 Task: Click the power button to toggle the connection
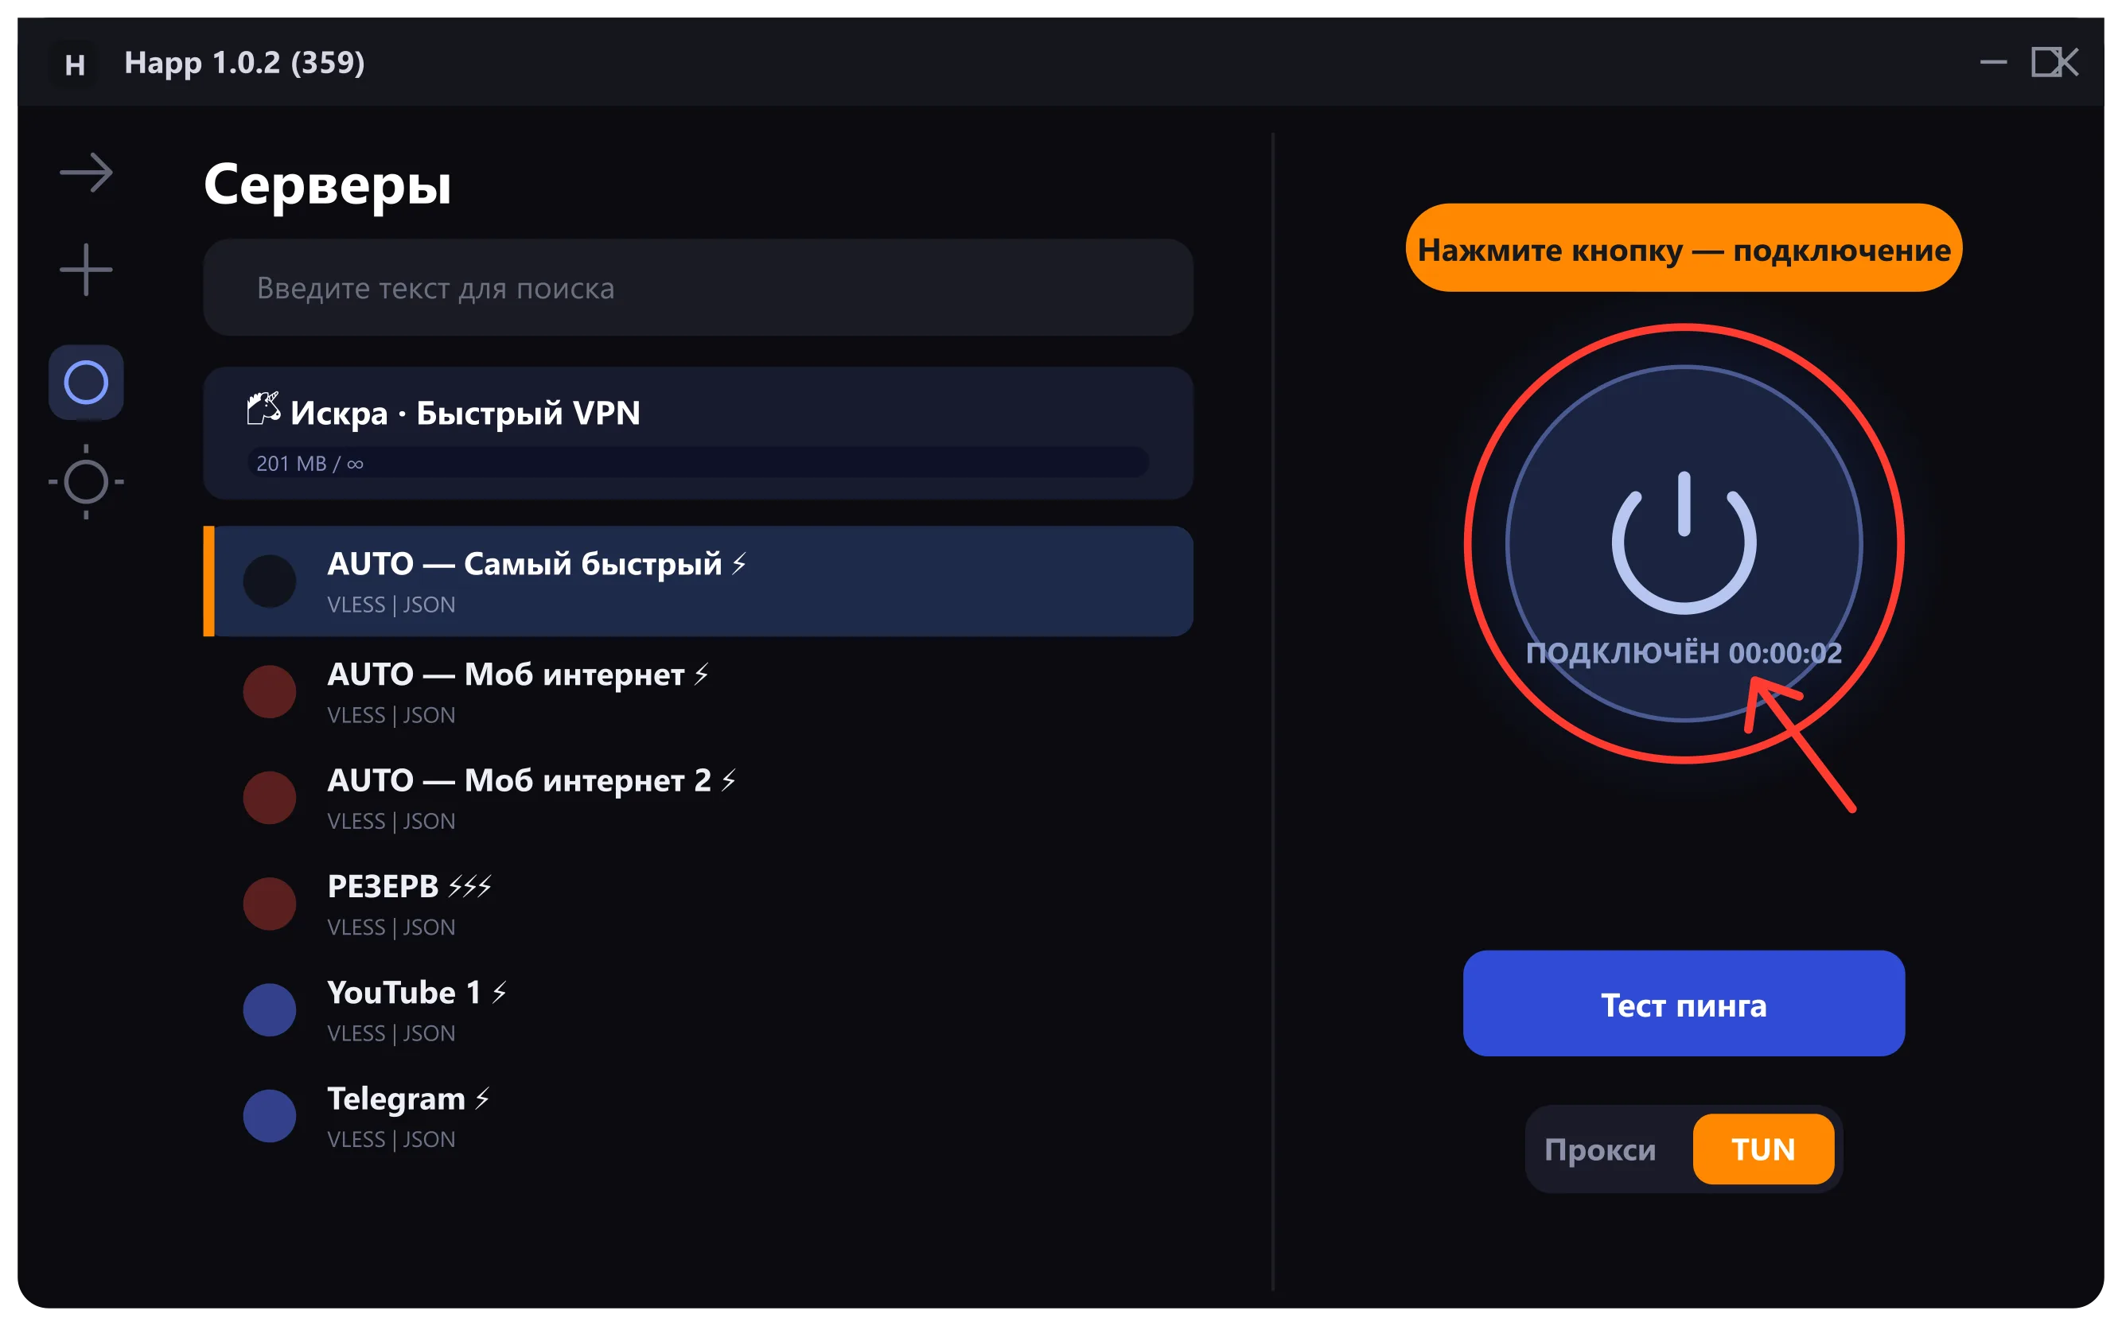point(1684,544)
